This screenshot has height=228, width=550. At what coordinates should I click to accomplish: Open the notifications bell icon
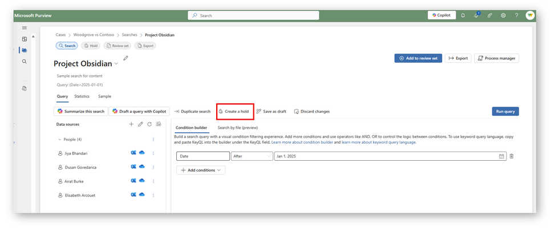pyautogui.click(x=463, y=15)
